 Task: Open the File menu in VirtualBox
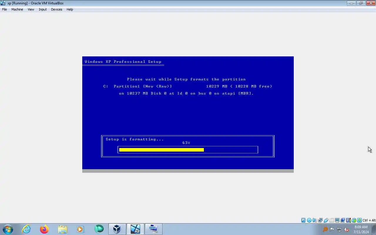point(4,9)
